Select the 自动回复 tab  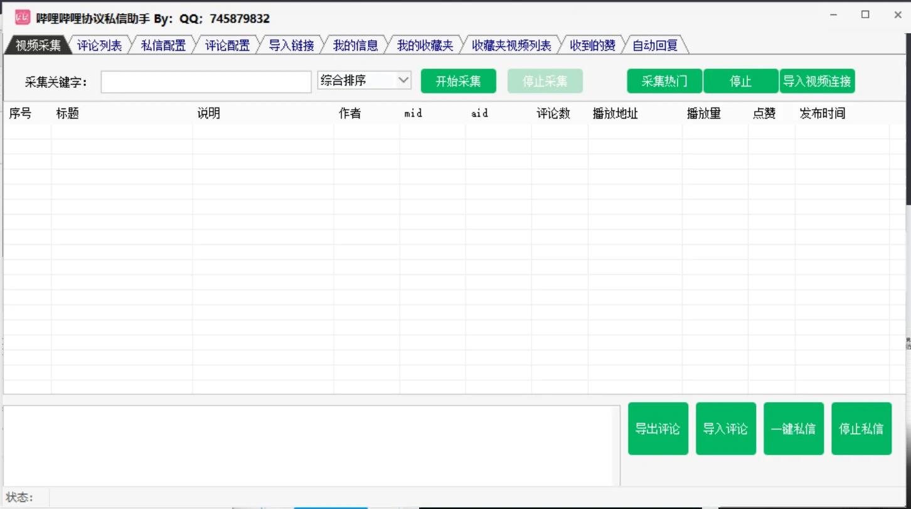tap(655, 45)
